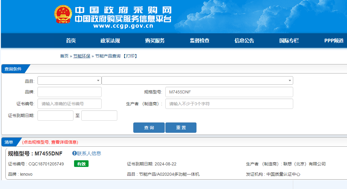The image size is (347, 189).
Task: Click red hint 点击规格型号,查看详细信息
Action: [x=50, y=142]
